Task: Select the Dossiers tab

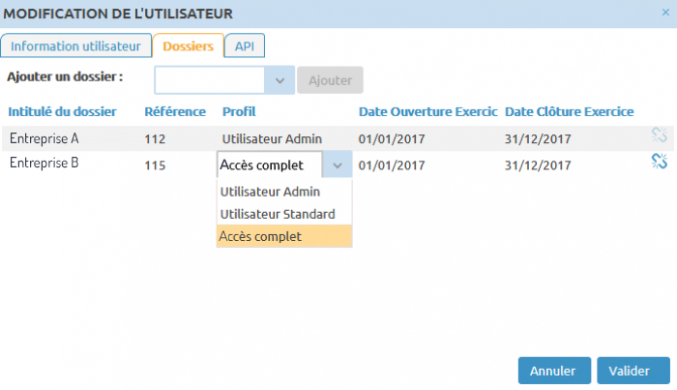Action: (189, 45)
